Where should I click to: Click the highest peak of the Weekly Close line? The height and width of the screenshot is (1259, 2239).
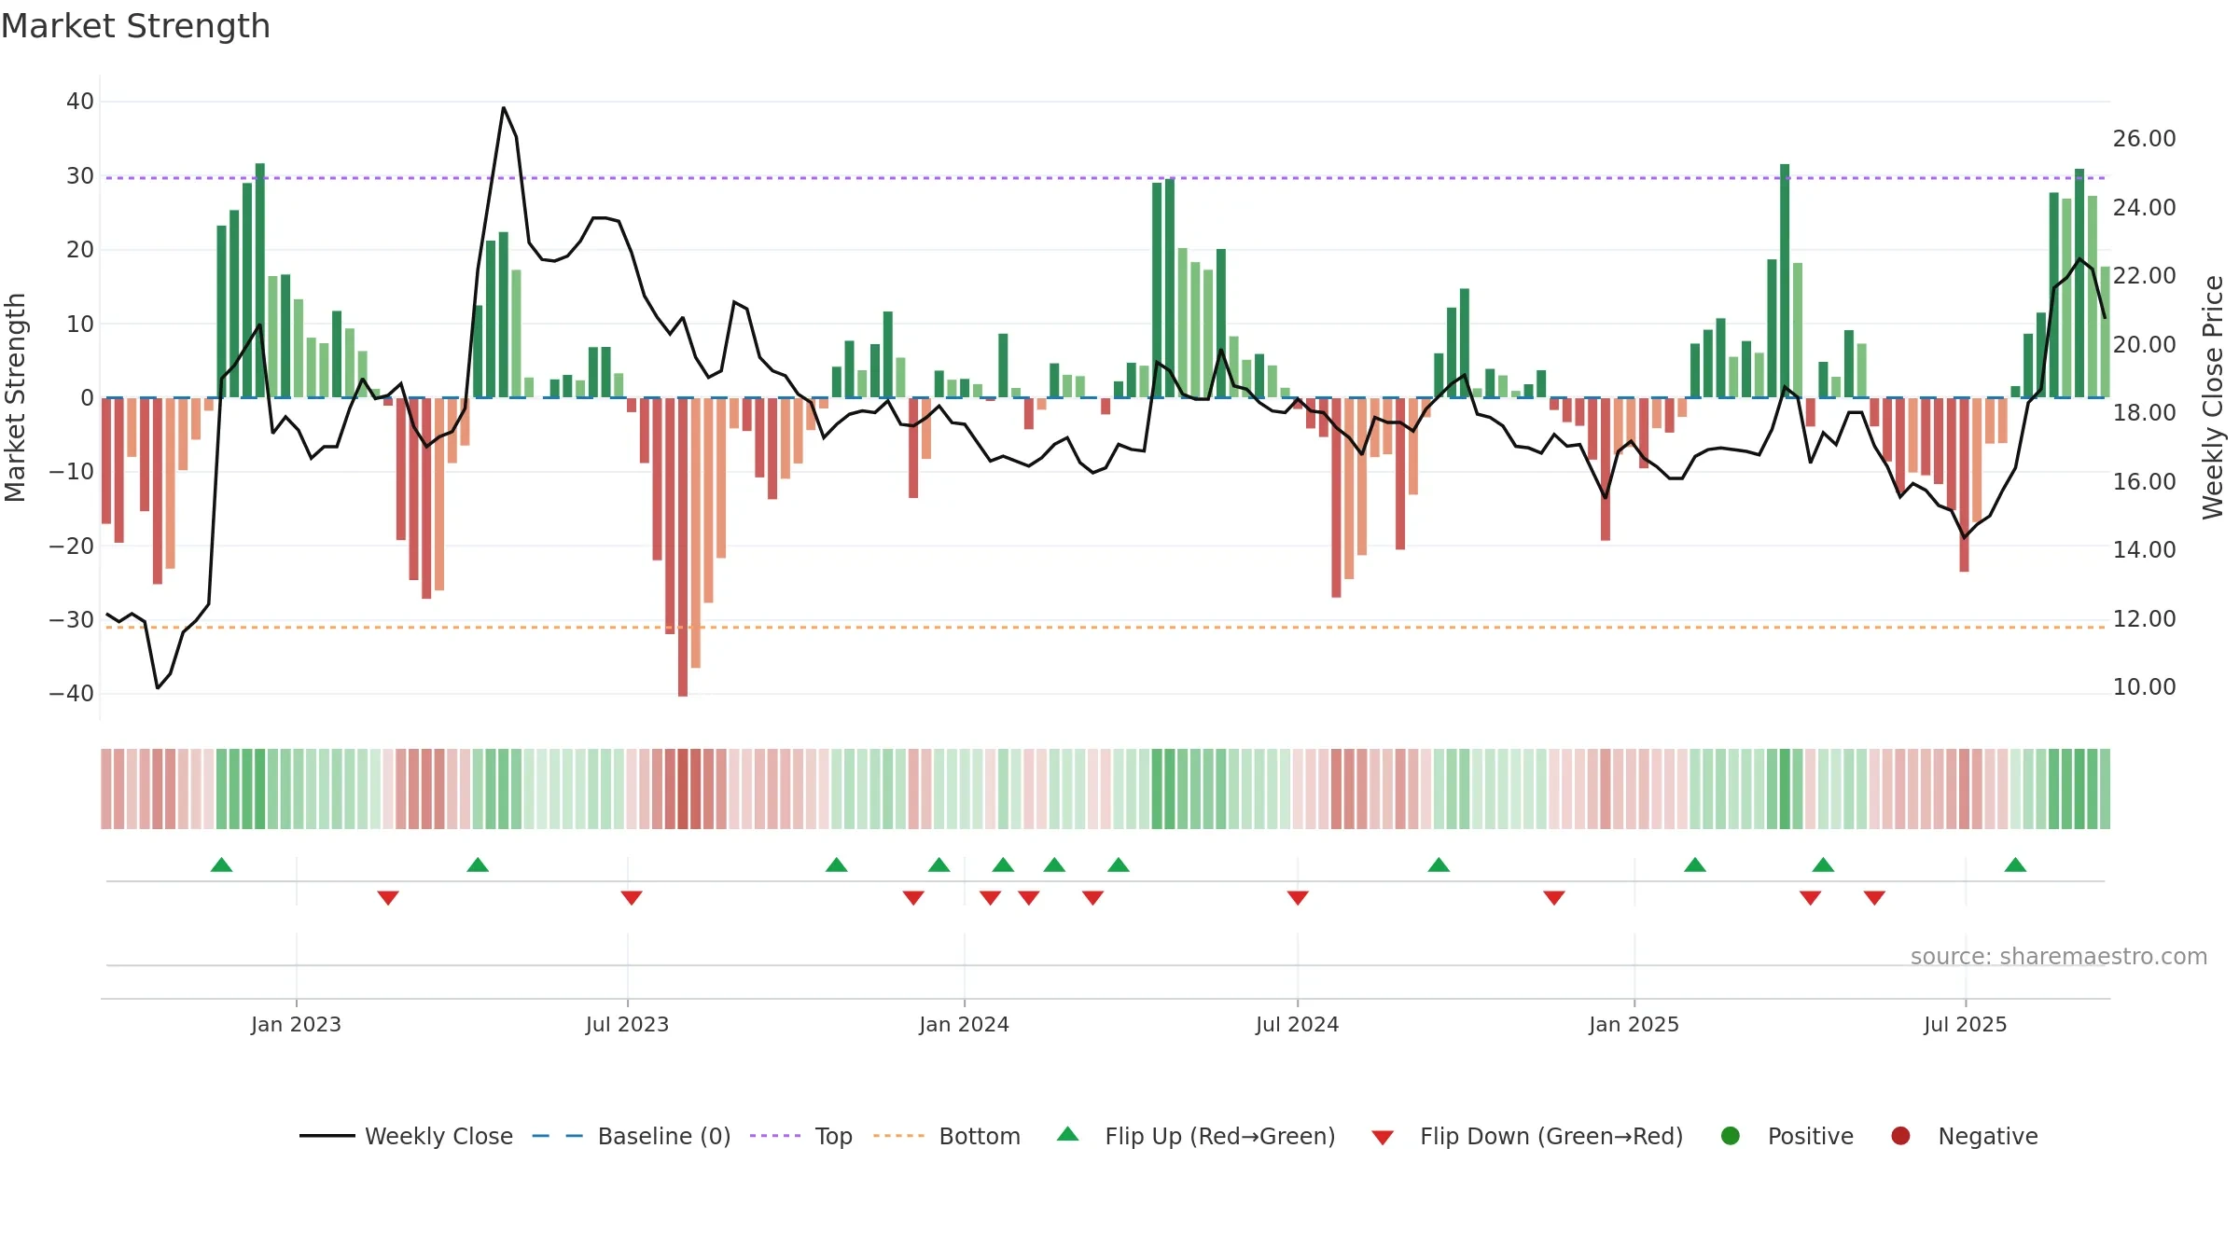tap(504, 108)
